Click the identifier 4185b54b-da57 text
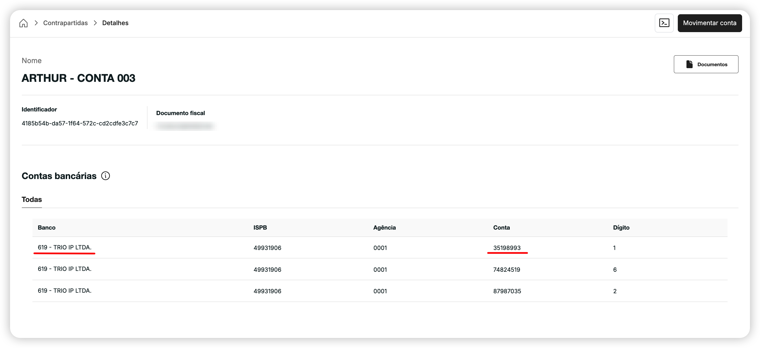 (80, 123)
